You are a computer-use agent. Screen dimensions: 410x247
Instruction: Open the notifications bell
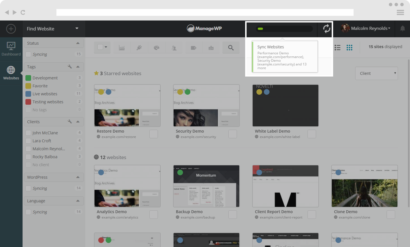click(x=403, y=28)
